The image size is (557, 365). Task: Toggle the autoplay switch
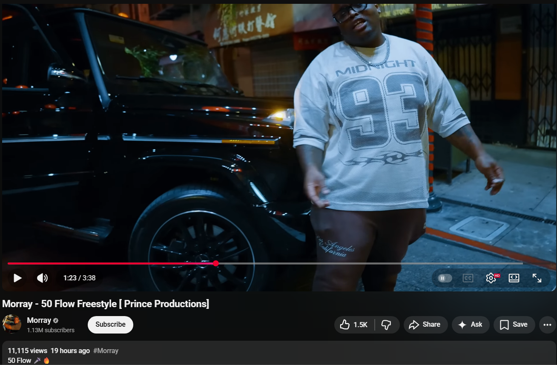click(x=445, y=278)
